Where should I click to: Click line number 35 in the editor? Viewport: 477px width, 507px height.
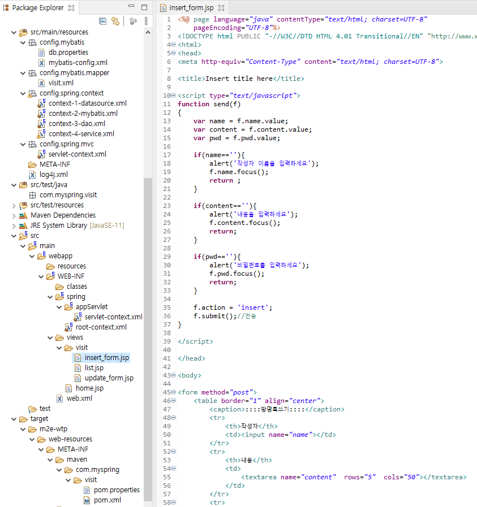(x=167, y=307)
